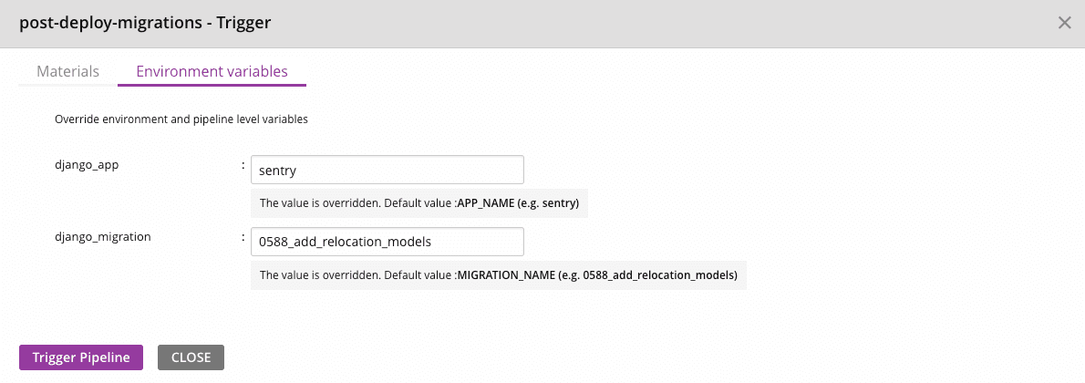Viewport: 1085px width, 383px height.
Task: Click the colon separator beside django_migration
Action: click(243, 238)
